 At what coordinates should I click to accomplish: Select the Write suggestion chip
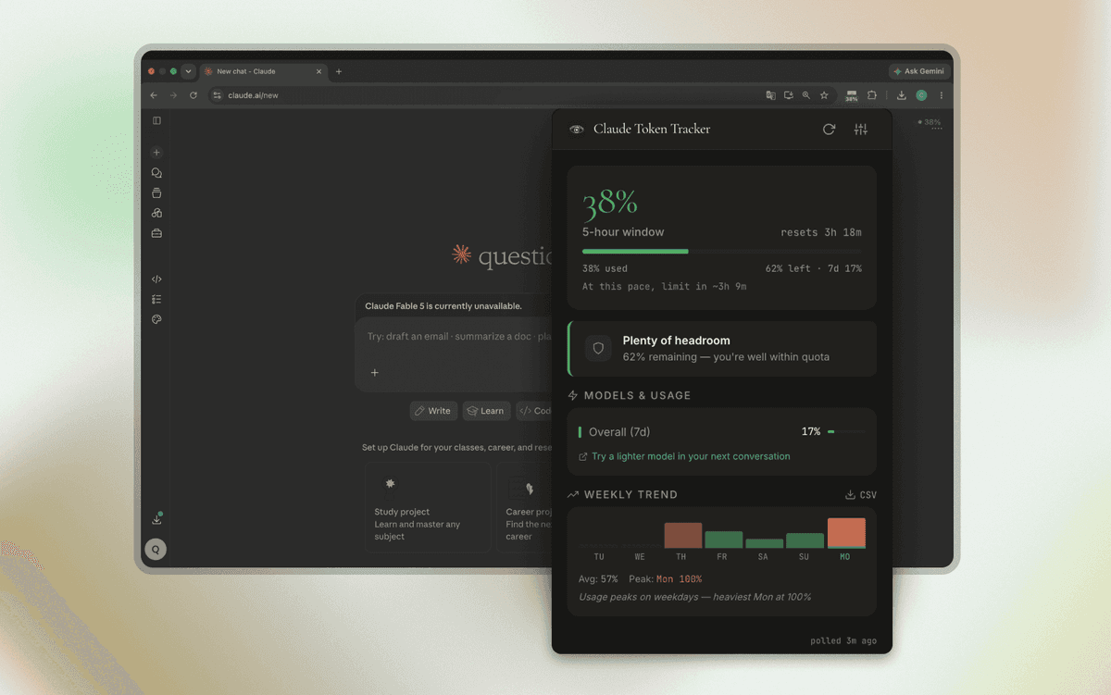433,411
